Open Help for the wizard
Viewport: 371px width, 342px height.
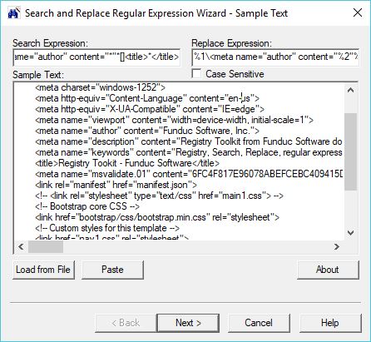click(x=330, y=323)
